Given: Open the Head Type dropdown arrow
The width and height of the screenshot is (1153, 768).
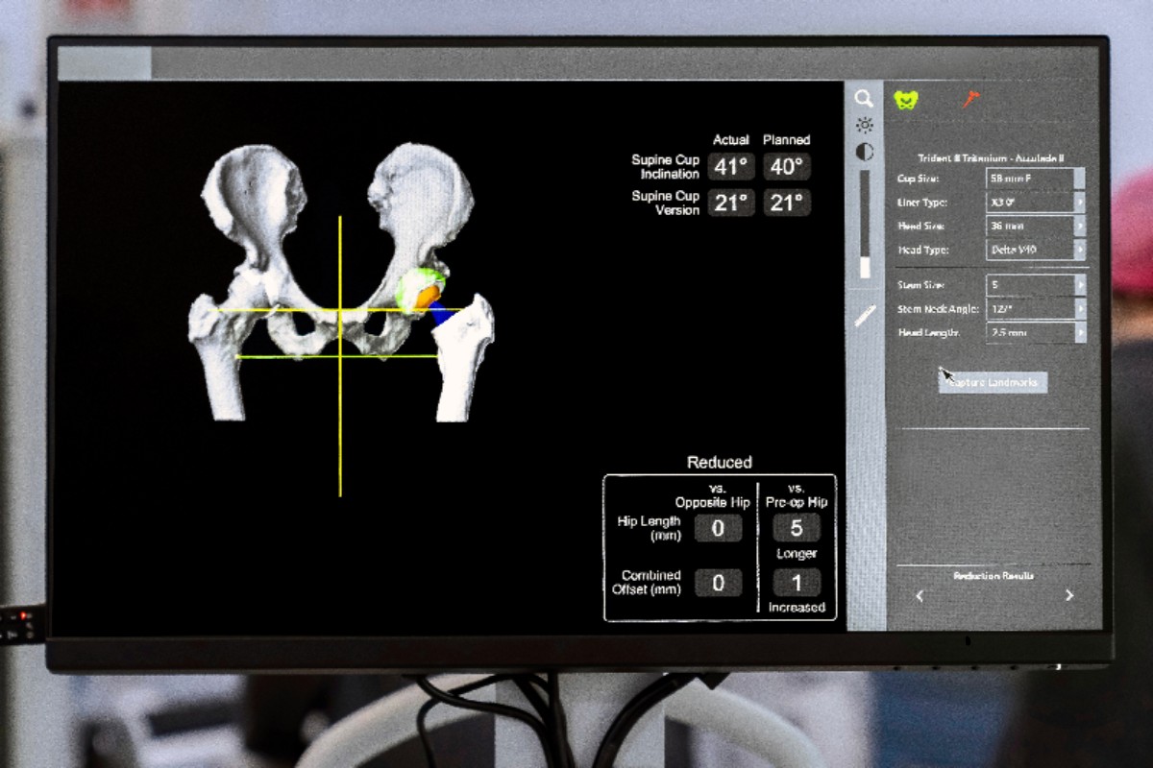Looking at the screenshot, I should pos(1079,250).
